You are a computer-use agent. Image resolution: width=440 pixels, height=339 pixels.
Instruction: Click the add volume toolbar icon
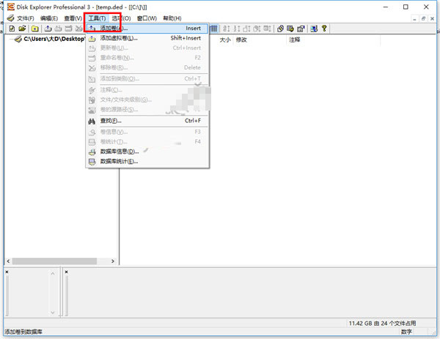pyautogui.click(x=48, y=29)
